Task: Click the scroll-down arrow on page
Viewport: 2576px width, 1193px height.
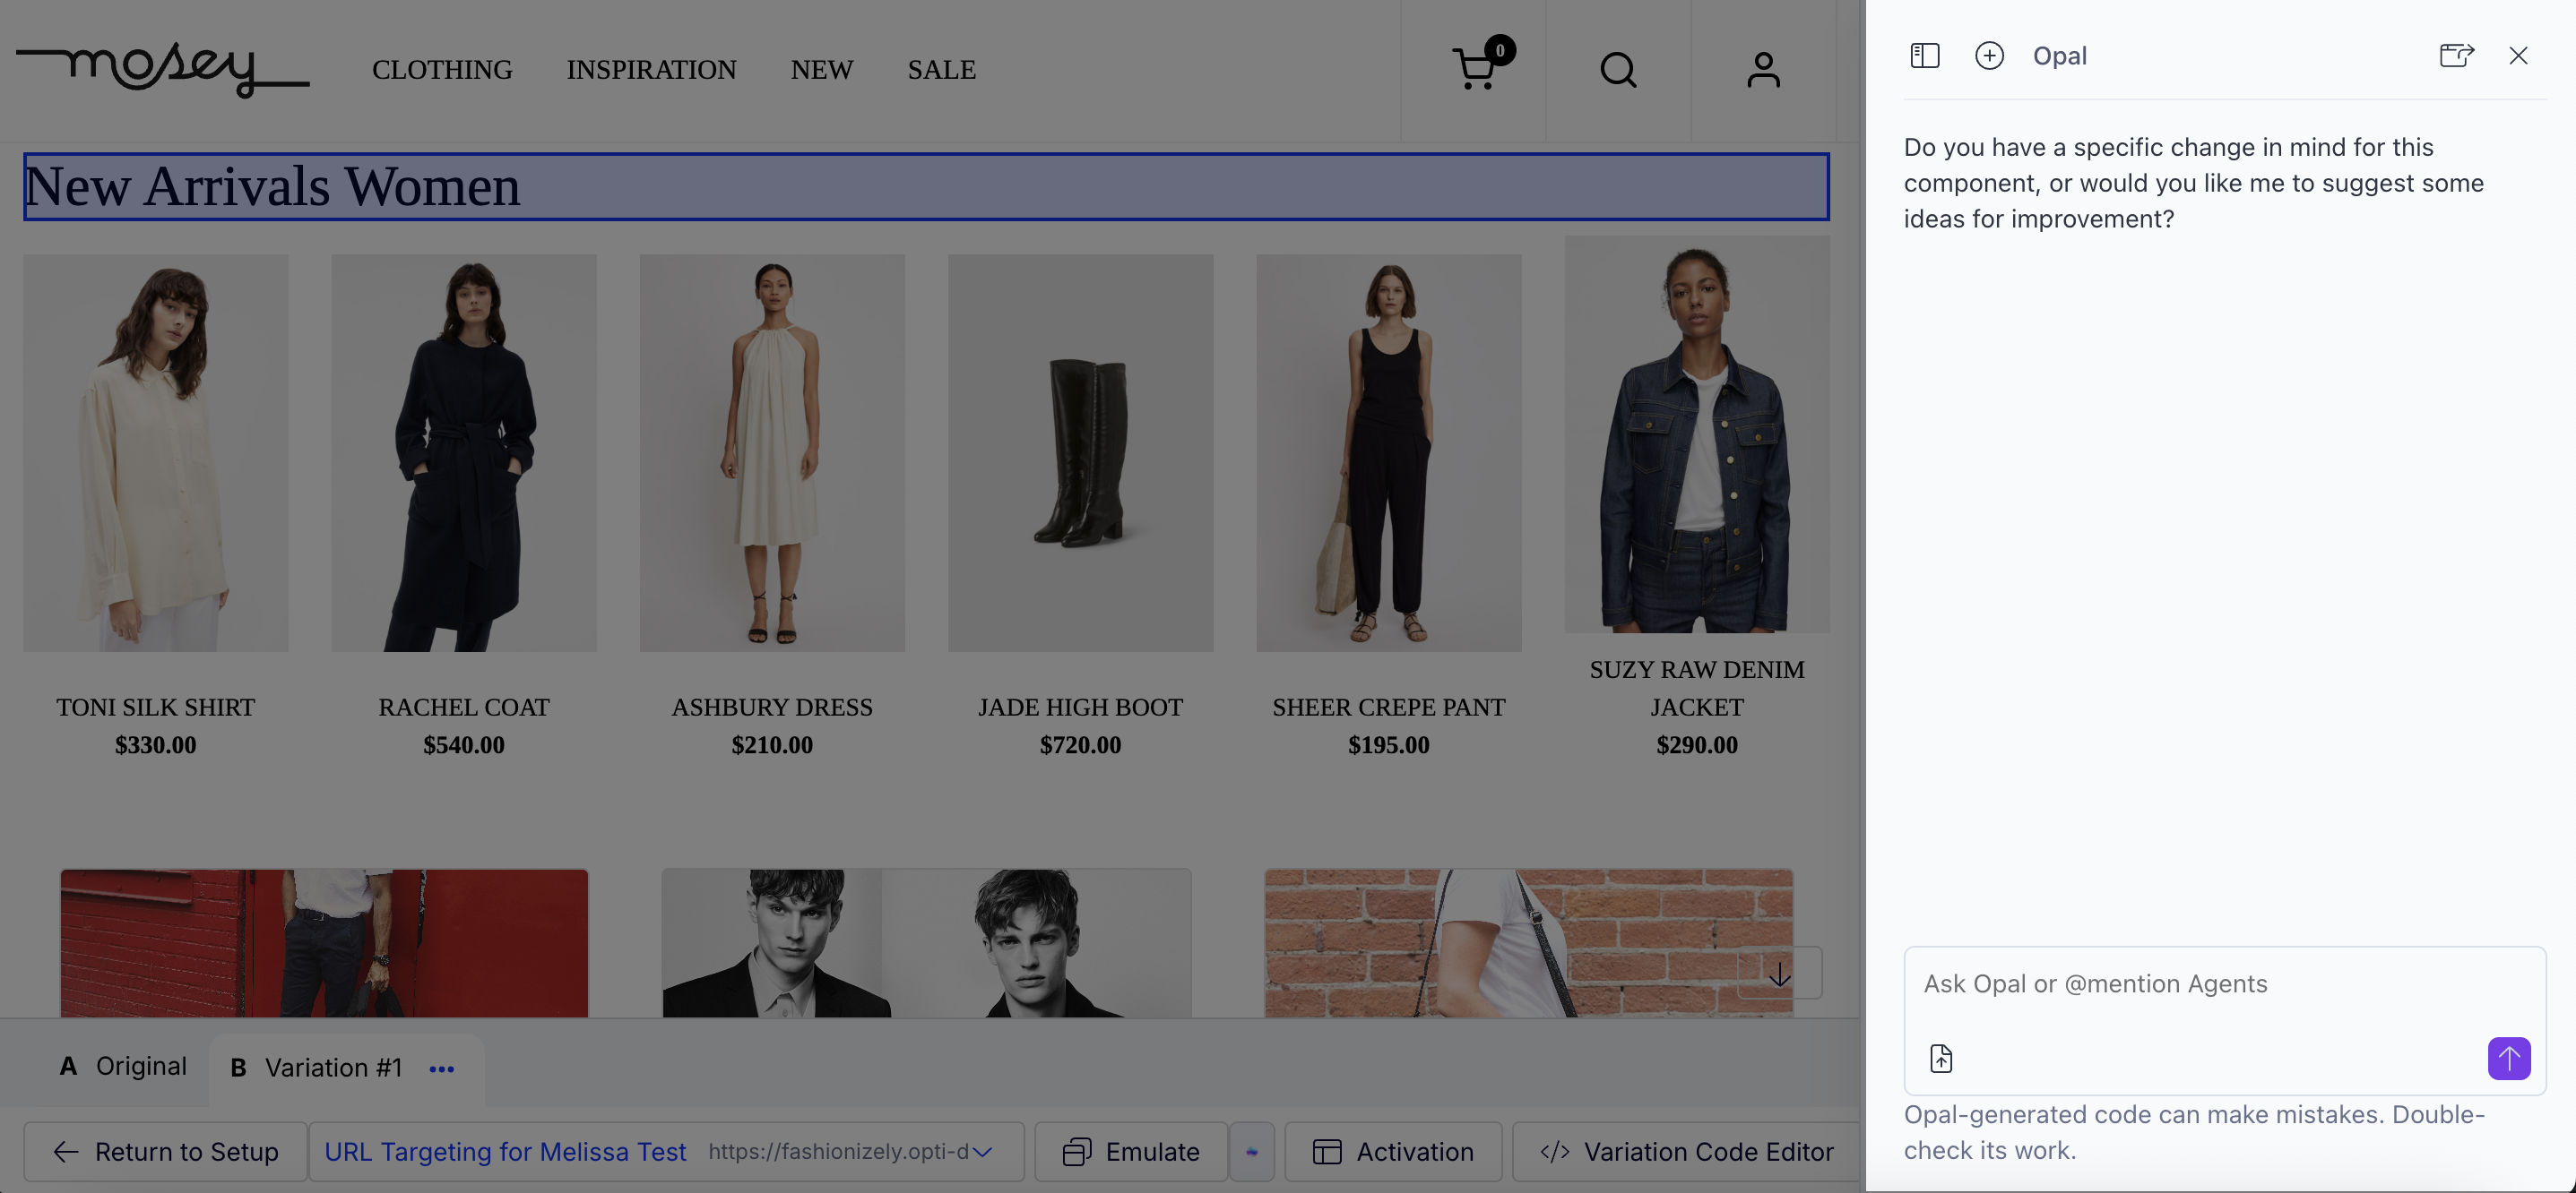Action: pos(1779,974)
